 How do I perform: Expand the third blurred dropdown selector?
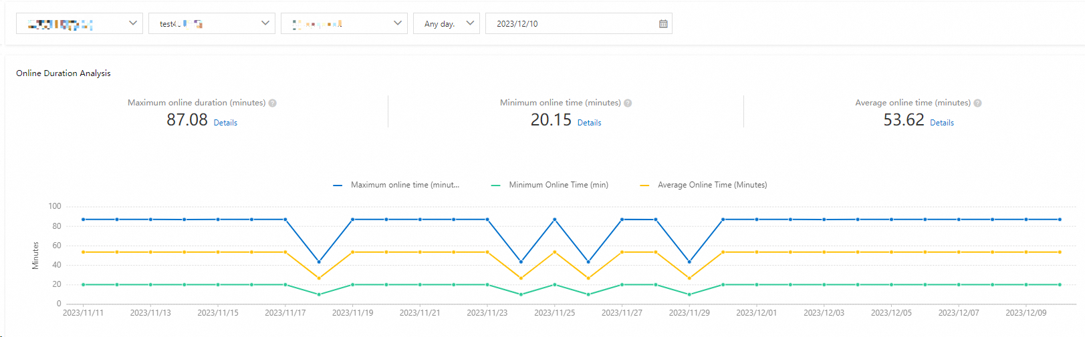(x=344, y=24)
